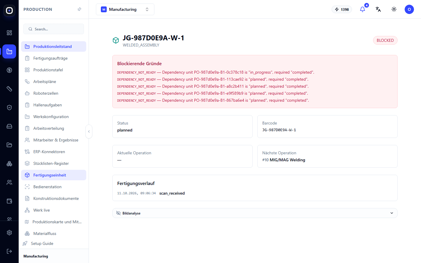
Task: Open the dollar coin finance icon
Action: pyautogui.click(x=9, y=70)
